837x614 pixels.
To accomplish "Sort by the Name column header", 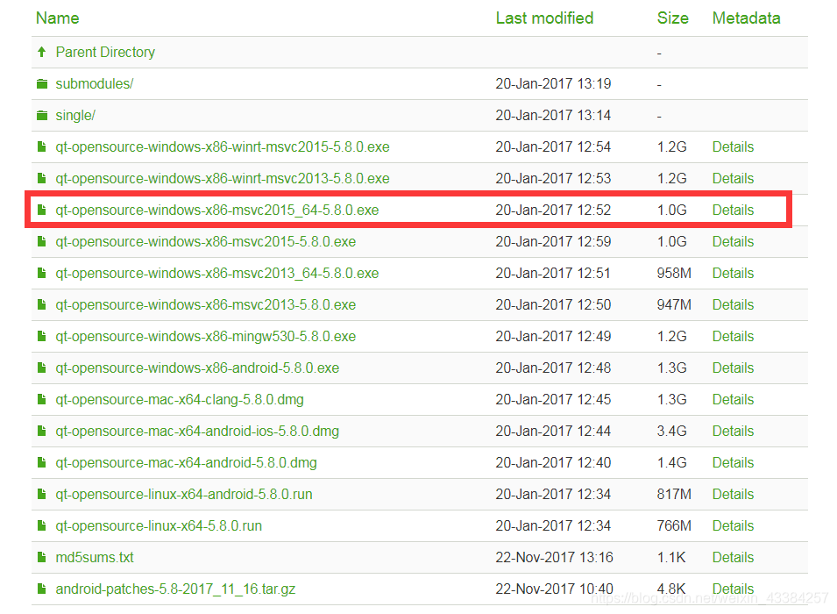I will point(58,18).
